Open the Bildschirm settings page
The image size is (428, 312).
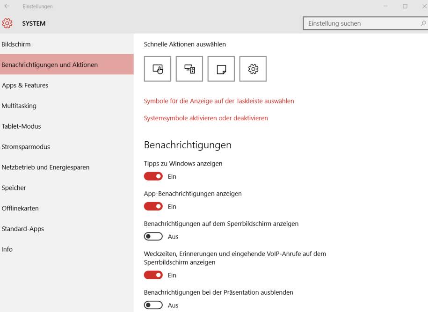67,44
